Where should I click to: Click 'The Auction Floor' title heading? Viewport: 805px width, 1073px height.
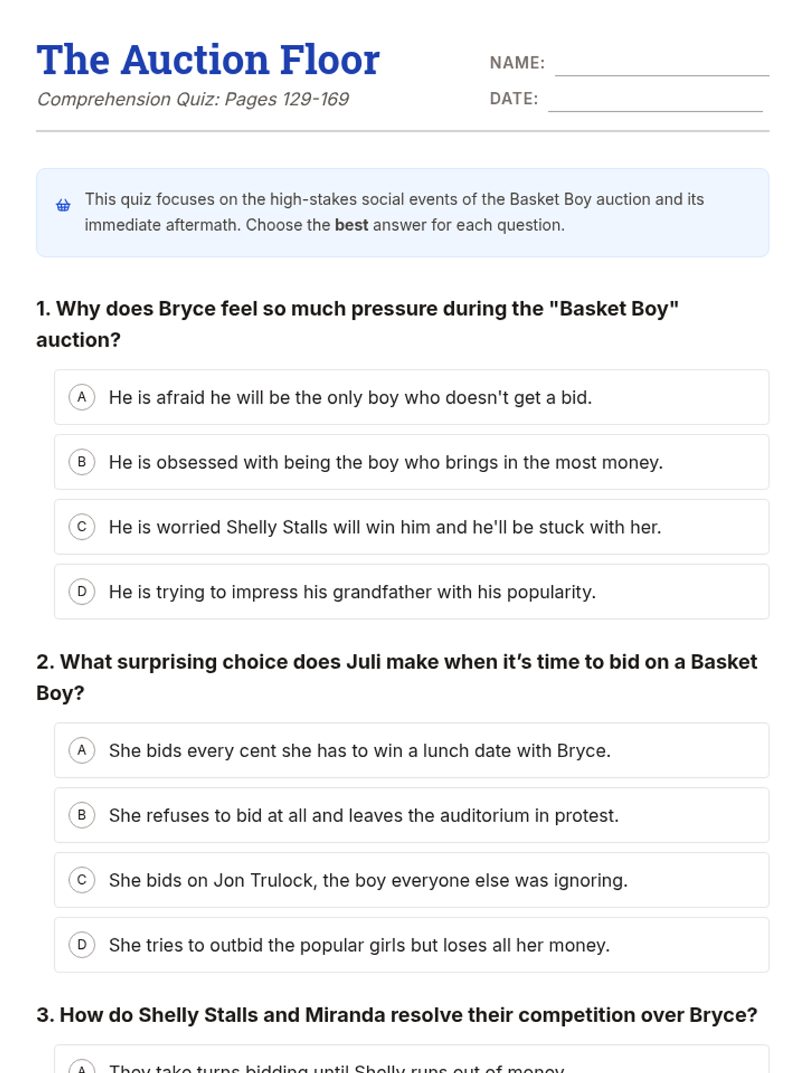(208, 60)
